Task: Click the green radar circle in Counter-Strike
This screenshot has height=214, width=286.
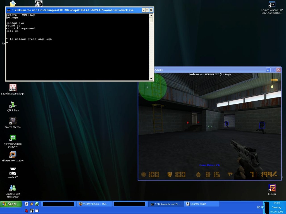Action: point(152,87)
